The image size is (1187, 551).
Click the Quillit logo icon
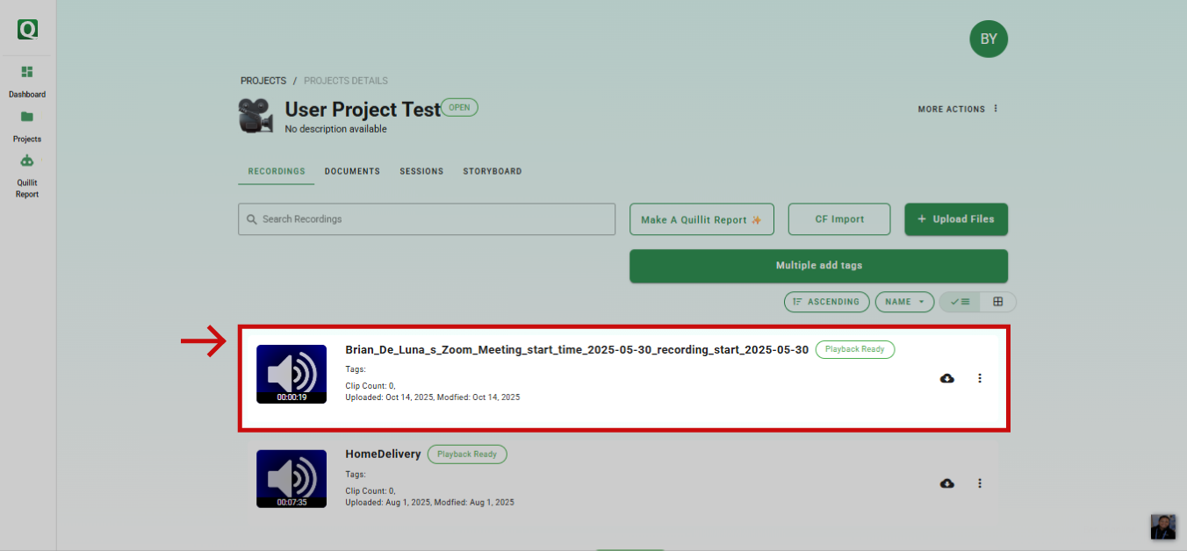[x=27, y=29]
